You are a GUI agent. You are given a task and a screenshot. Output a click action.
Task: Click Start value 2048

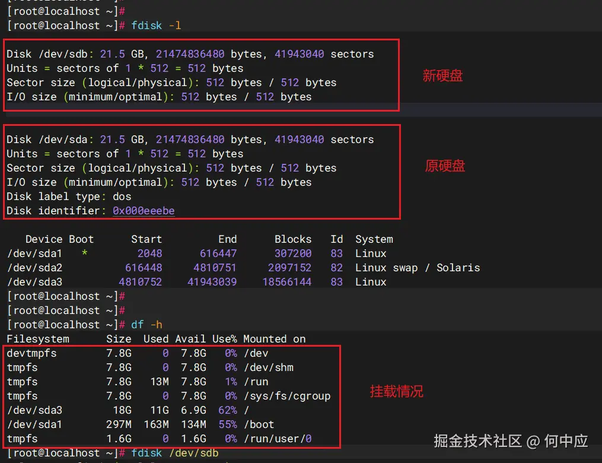click(149, 253)
